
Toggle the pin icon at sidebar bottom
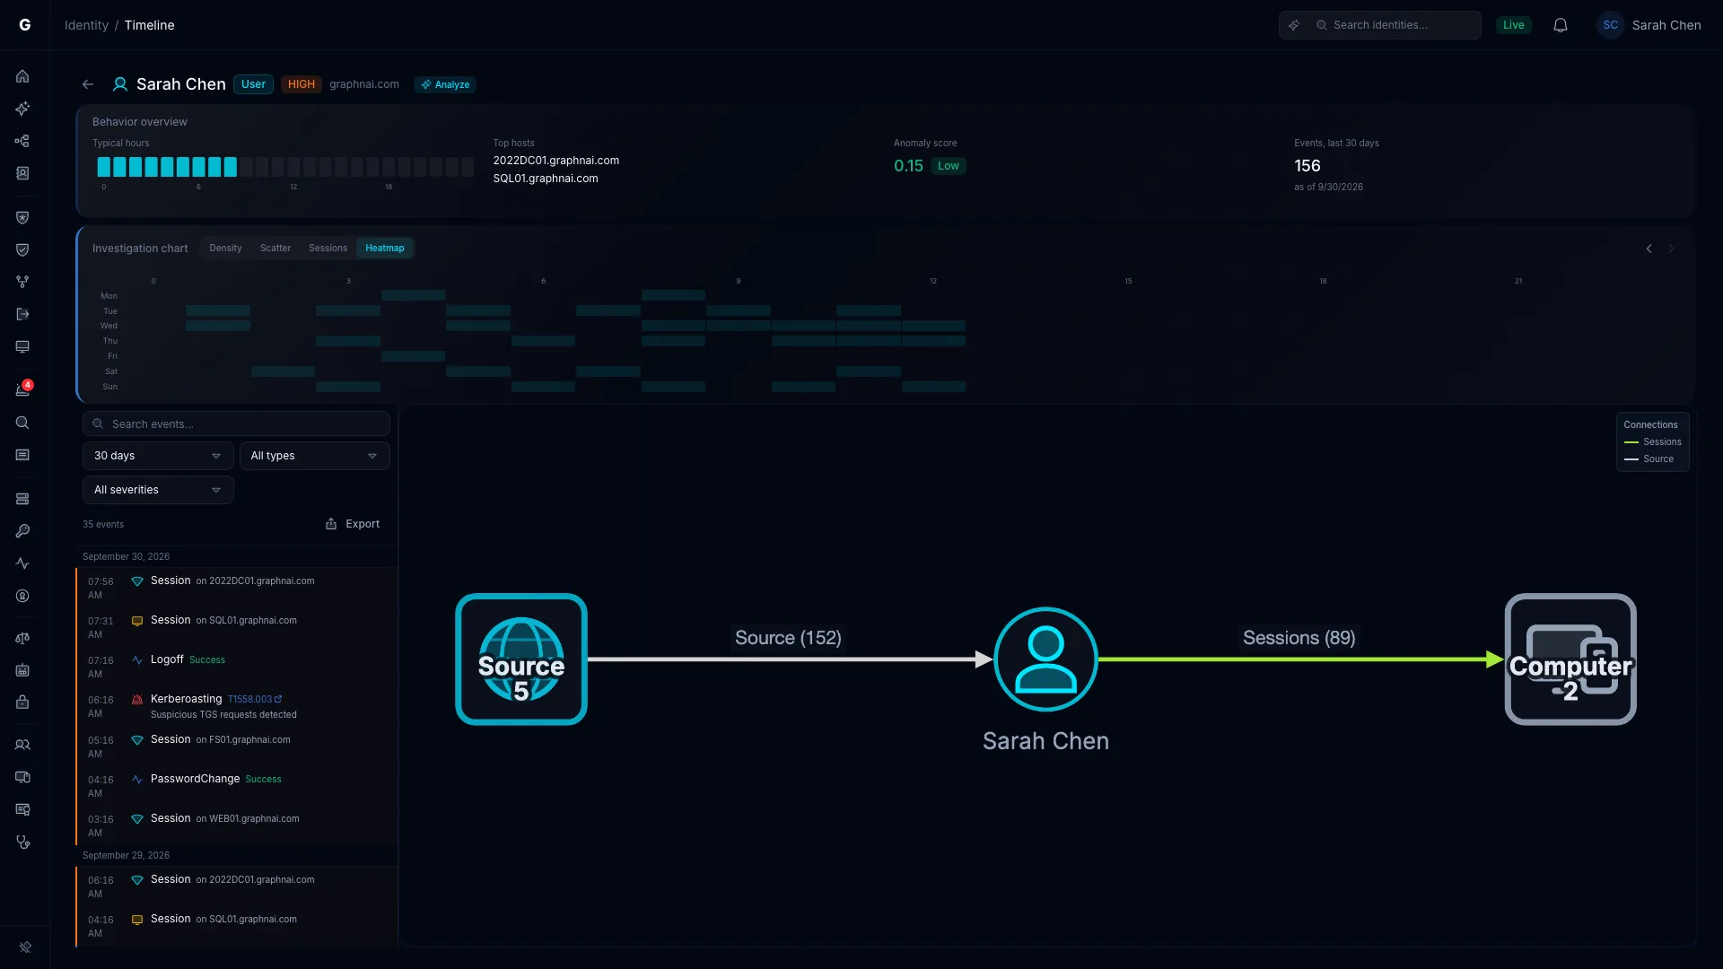point(25,947)
